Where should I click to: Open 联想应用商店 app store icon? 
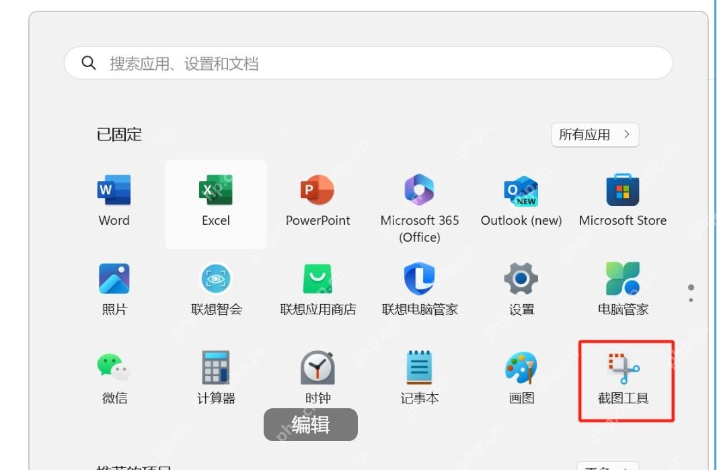click(x=317, y=279)
